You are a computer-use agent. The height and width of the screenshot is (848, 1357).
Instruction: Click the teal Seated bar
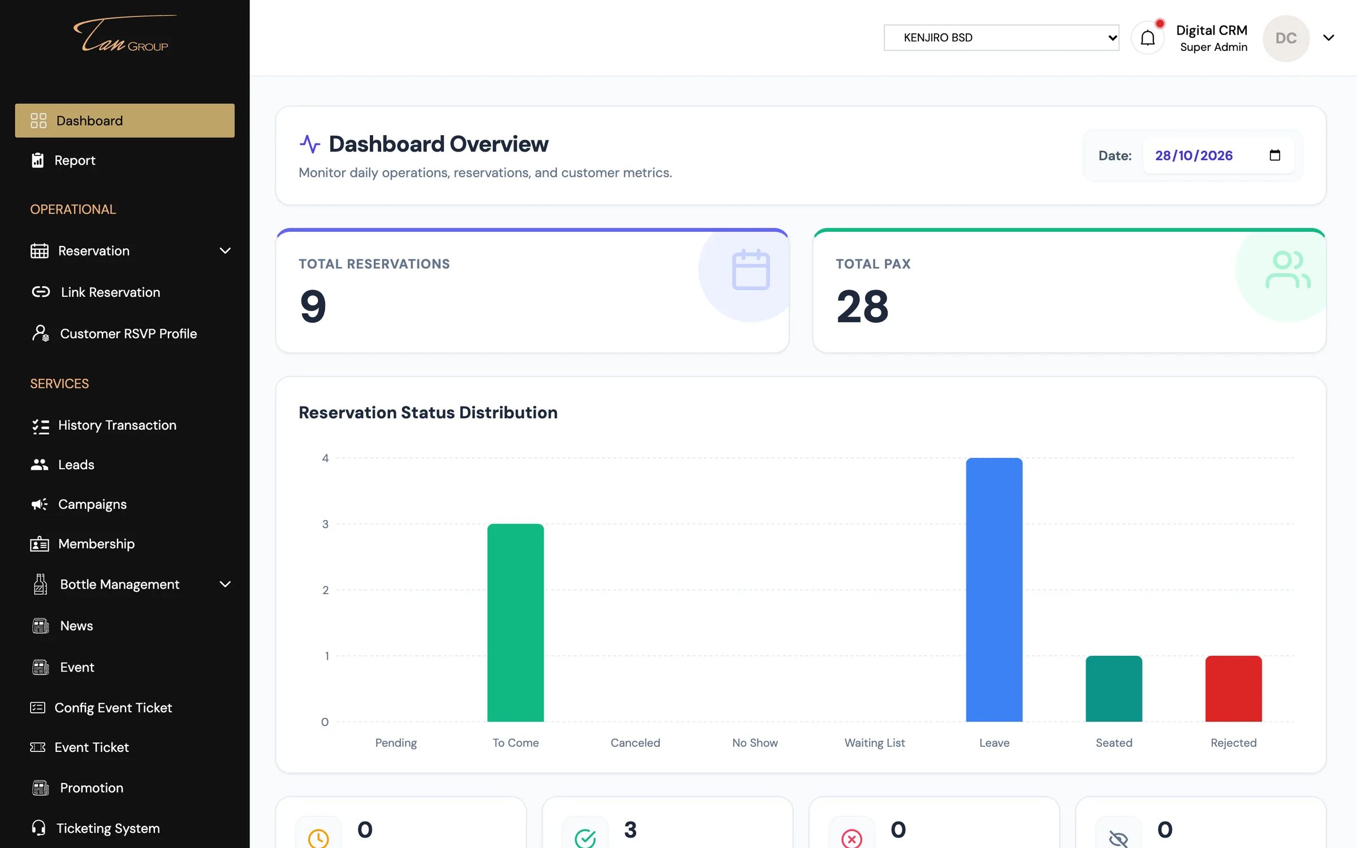(1114, 689)
